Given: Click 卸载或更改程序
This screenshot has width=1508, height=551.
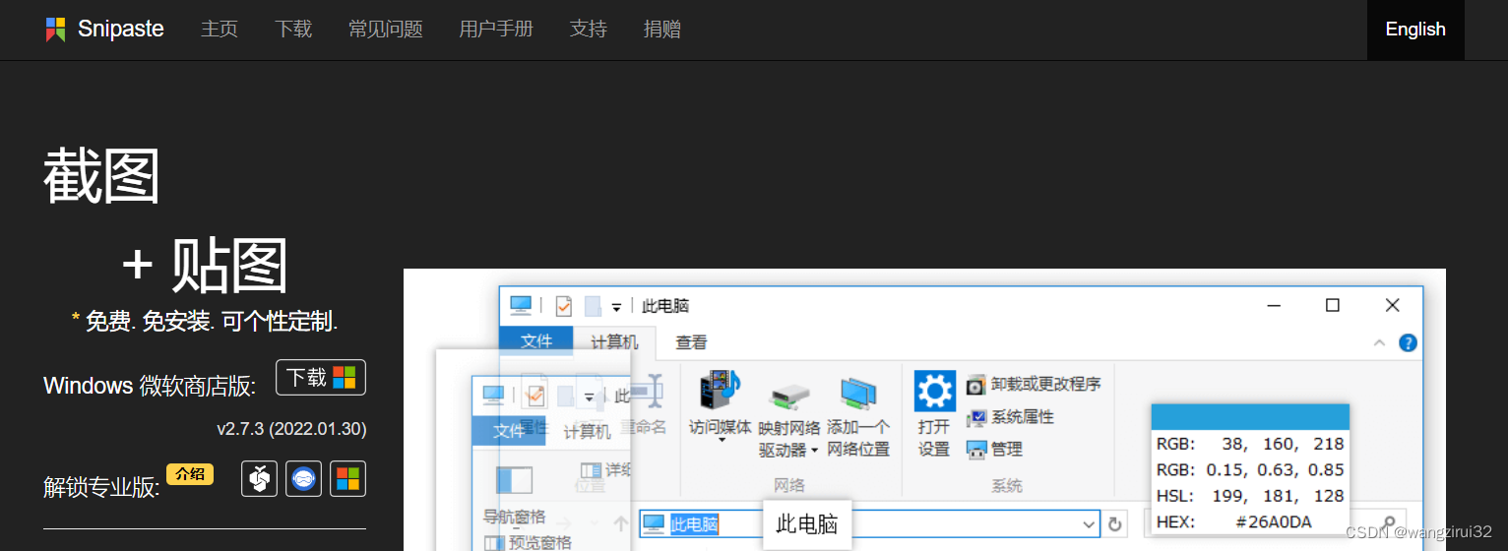Looking at the screenshot, I should tap(1034, 384).
